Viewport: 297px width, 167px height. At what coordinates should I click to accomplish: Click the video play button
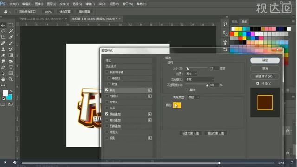[x=5, y=162]
